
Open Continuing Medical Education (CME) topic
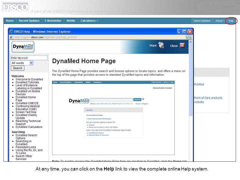[x=27, y=107]
